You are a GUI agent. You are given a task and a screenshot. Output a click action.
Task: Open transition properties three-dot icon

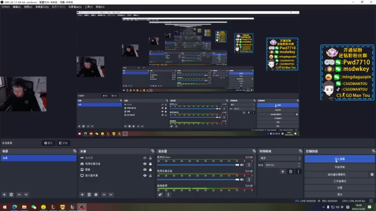[x=298, y=172]
